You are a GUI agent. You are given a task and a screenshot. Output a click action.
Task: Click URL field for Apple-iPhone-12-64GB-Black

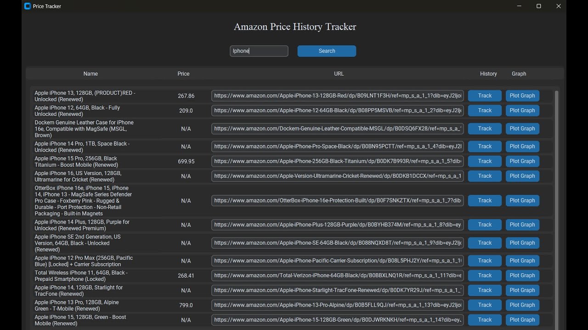pyautogui.click(x=337, y=110)
